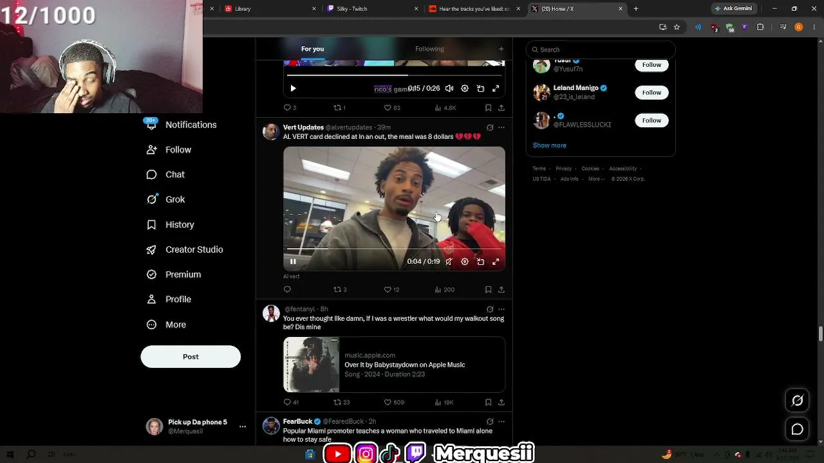824x463 pixels.
Task: Click Show more in who to follow
Action: click(550, 145)
